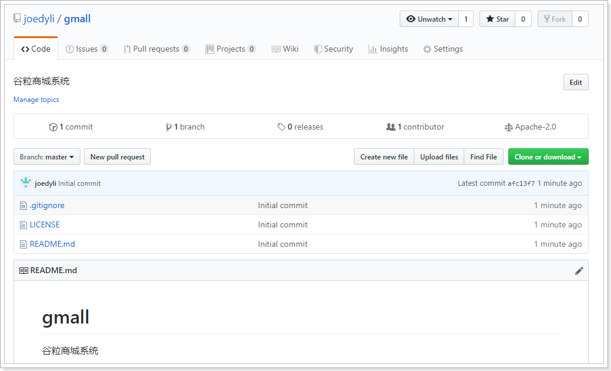Click the joedyli avatar in commit row

(26, 183)
